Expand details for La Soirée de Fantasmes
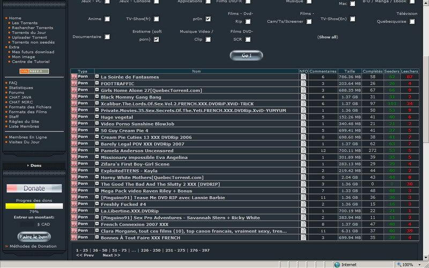 click(x=97, y=77)
